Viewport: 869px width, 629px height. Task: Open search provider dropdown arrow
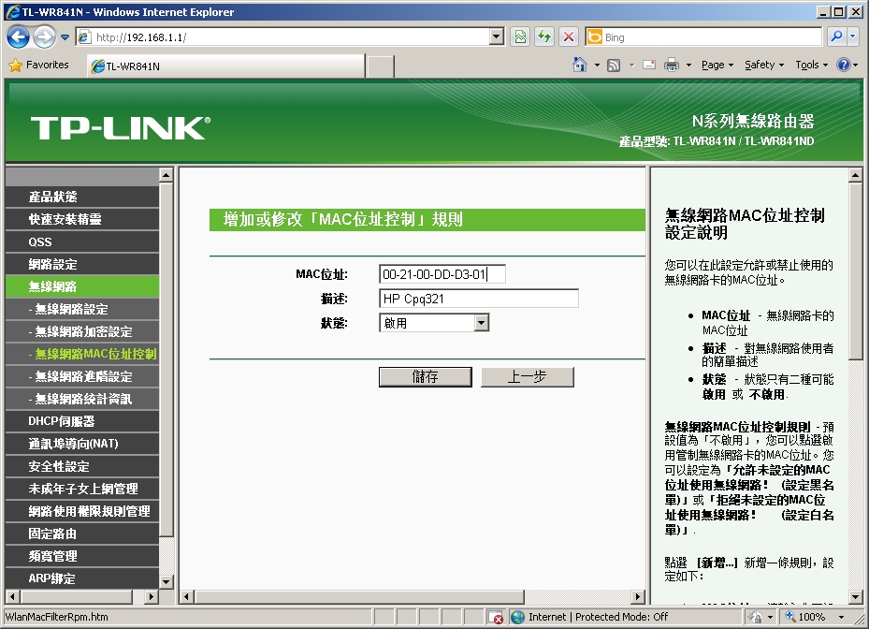[853, 37]
